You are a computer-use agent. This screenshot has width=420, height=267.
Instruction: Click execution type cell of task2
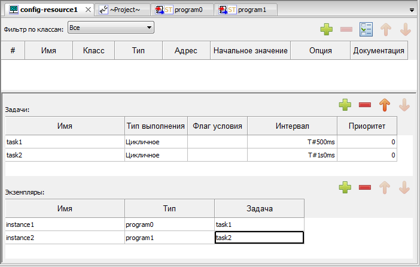coord(156,155)
